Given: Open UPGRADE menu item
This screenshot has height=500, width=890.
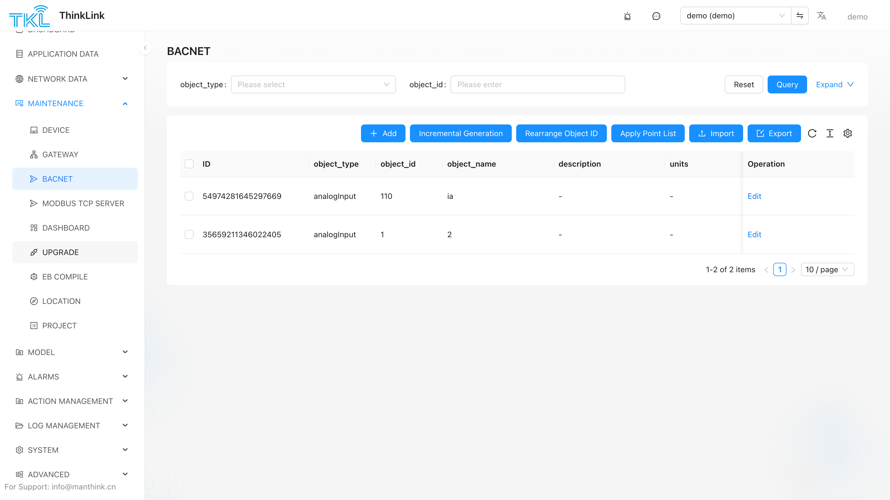Looking at the screenshot, I should [x=75, y=252].
